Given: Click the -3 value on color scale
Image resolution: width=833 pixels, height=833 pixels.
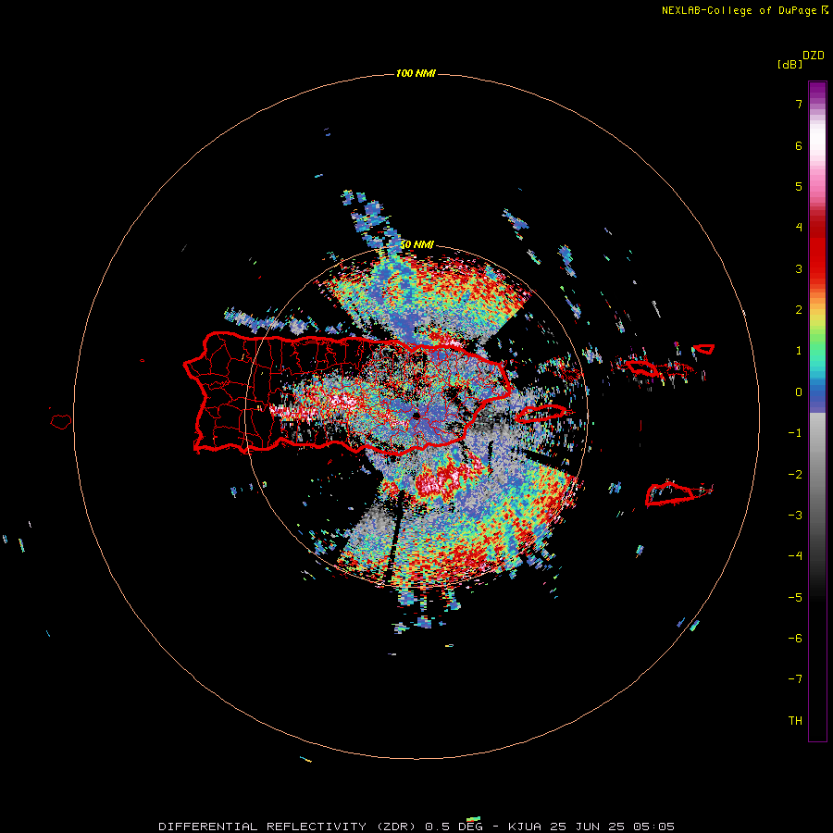Looking at the screenshot, I should (x=795, y=516).
